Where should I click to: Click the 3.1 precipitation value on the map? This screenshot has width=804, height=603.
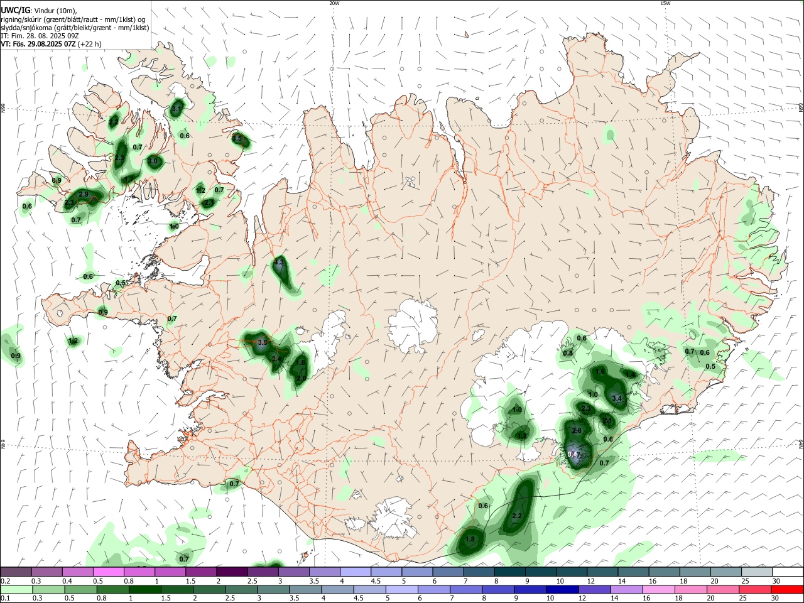pyautogui.click(x=177, y=109)
